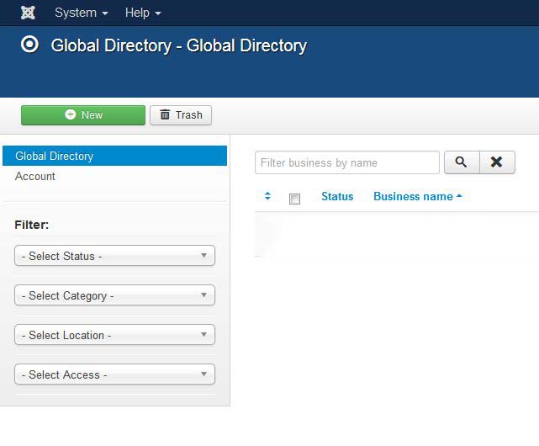Viewport: 539px width, 446px height.
Task: Select Global Directory in the sidebar
Action: click(115, 156)
